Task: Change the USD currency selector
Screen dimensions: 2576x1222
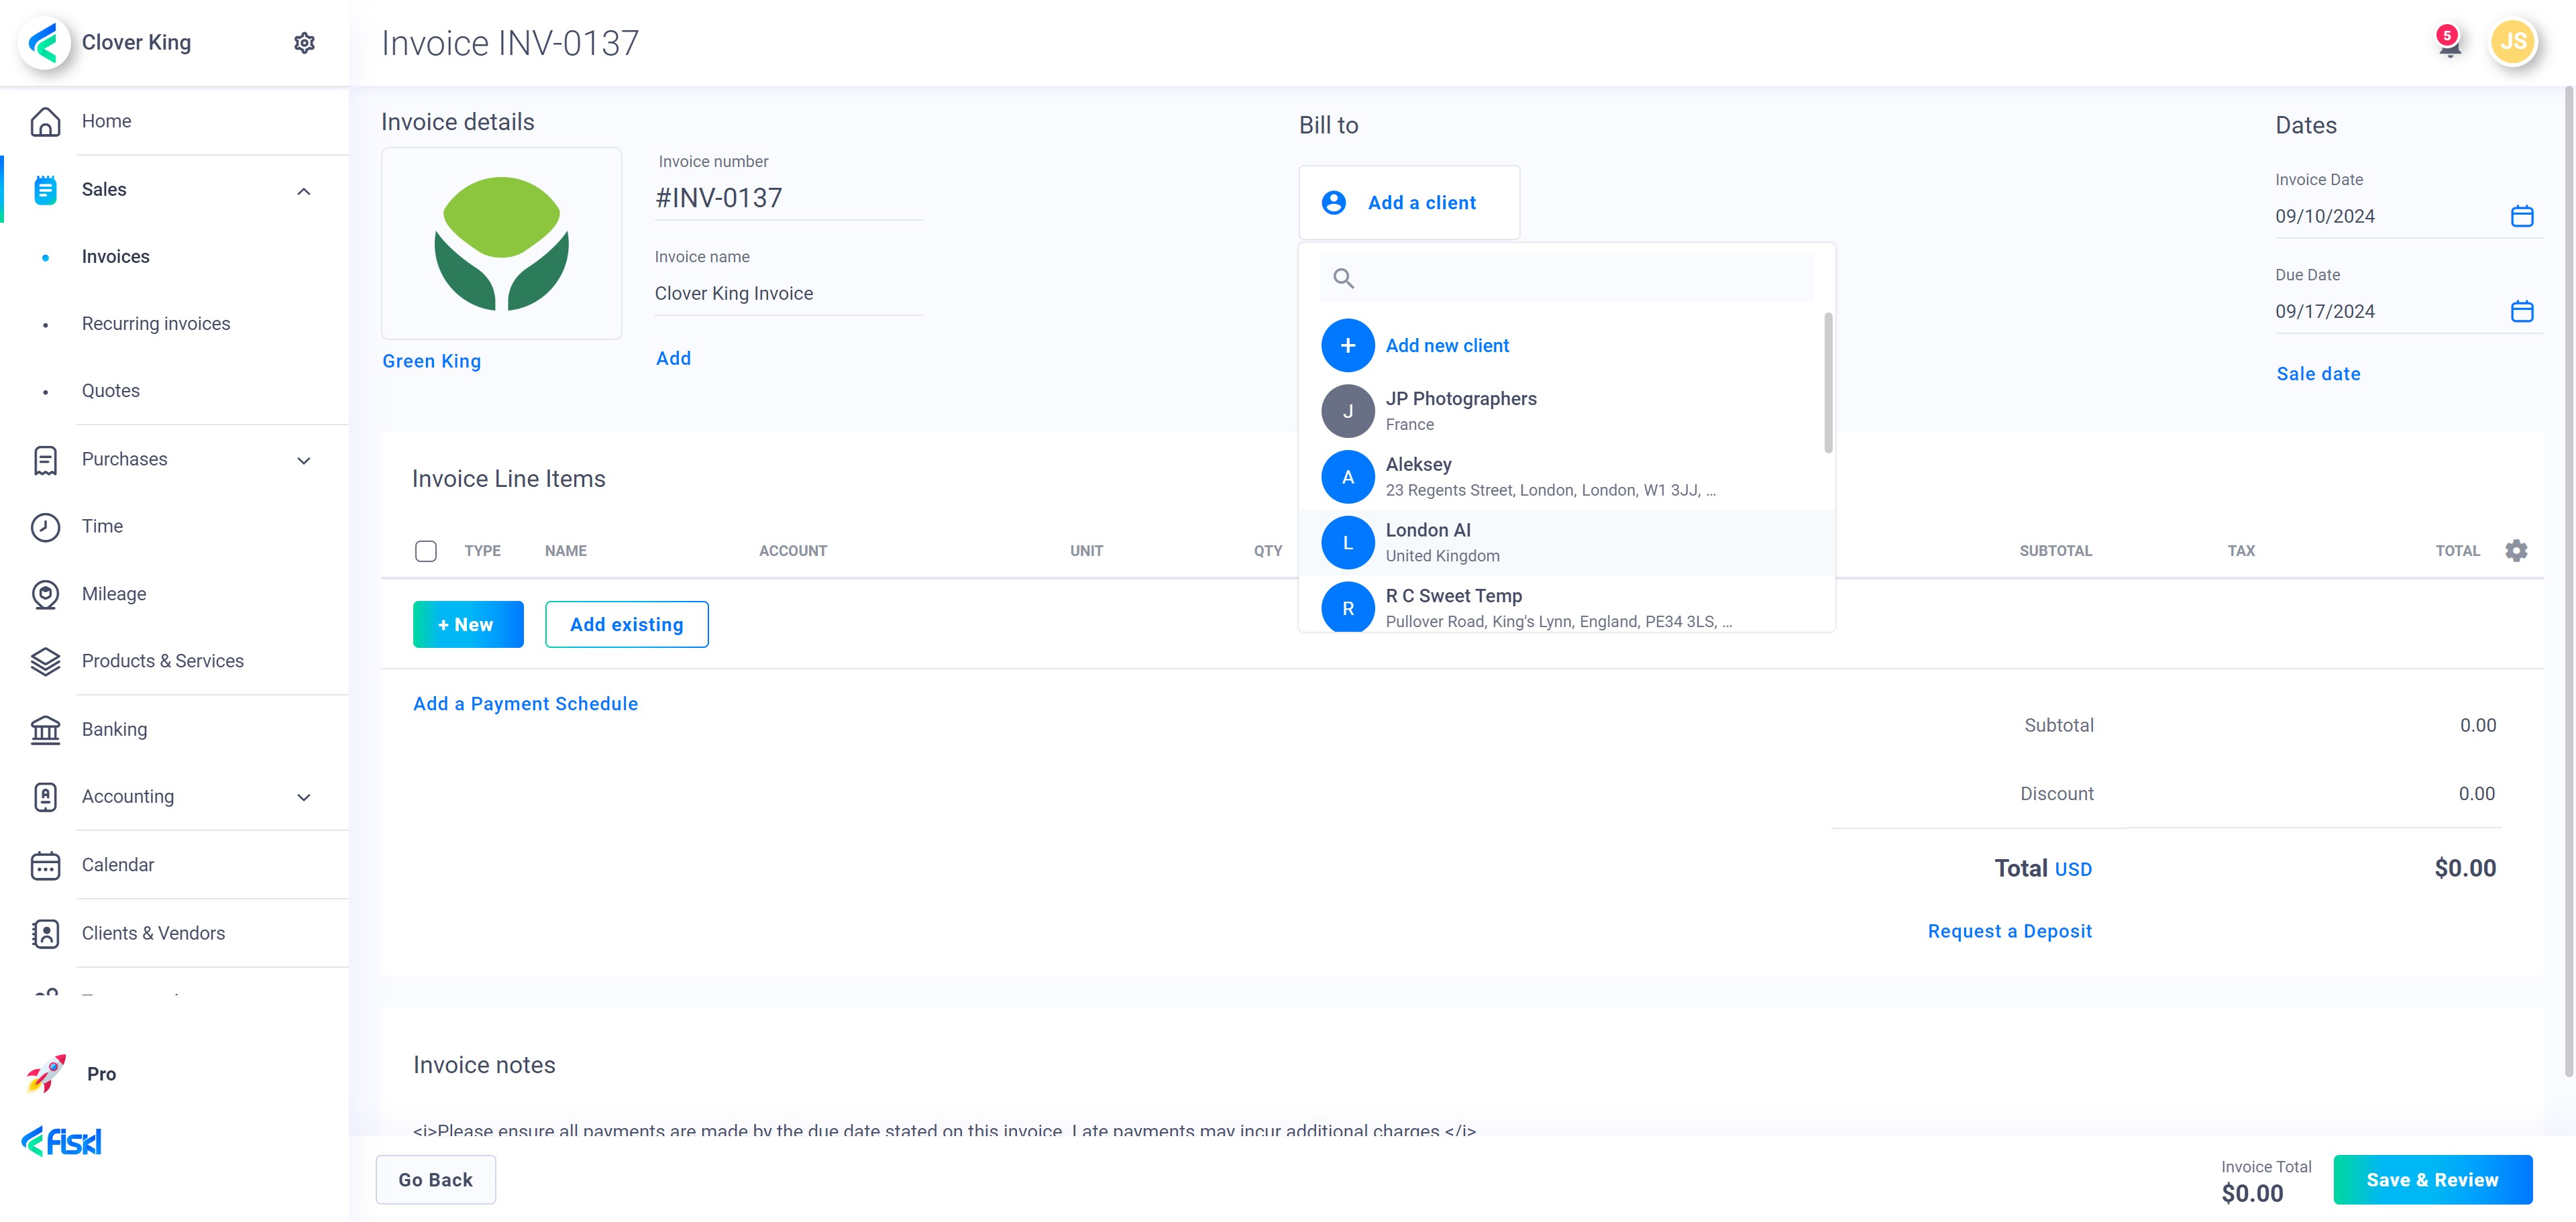Action: click(2073, 870)
